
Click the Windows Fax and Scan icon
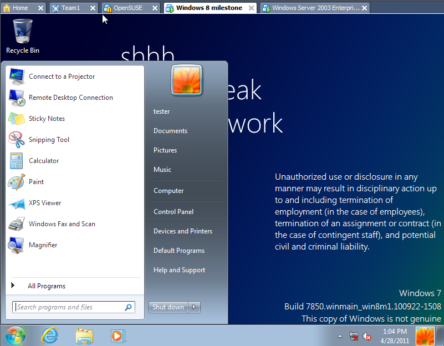tap(17, 224)
